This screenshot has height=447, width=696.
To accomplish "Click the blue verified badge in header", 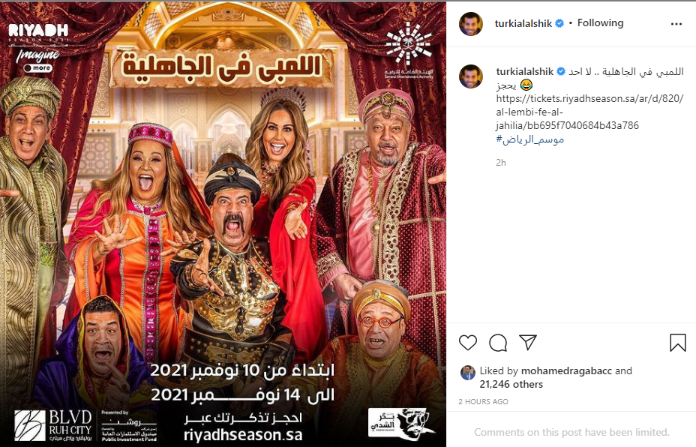I will pos(559,23).
